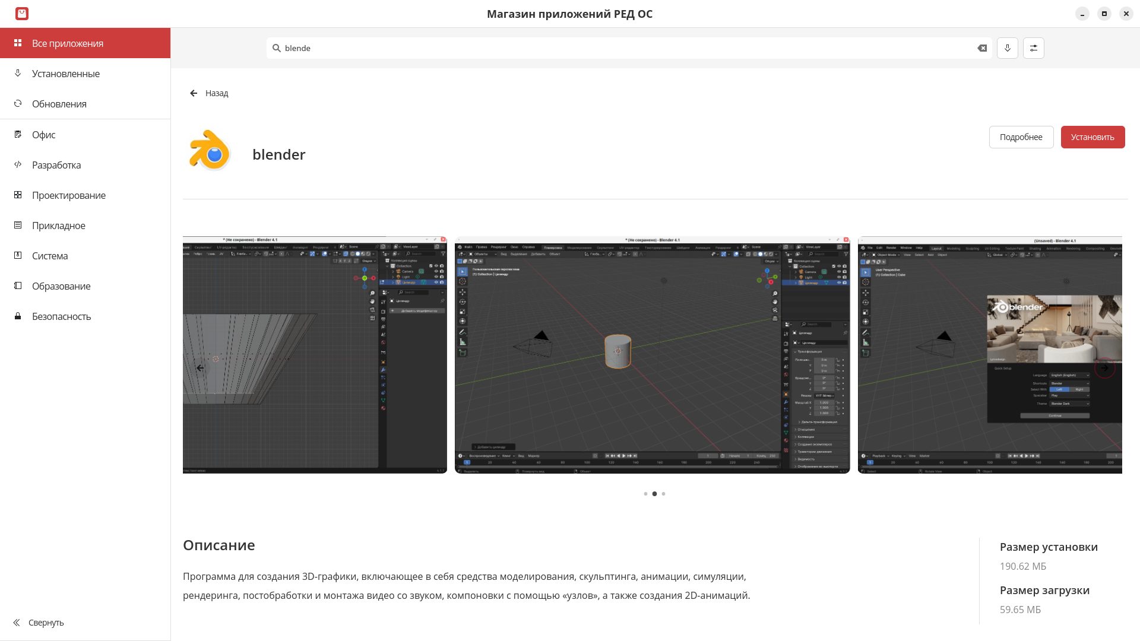Open the Проектирование category

(68, 195)
